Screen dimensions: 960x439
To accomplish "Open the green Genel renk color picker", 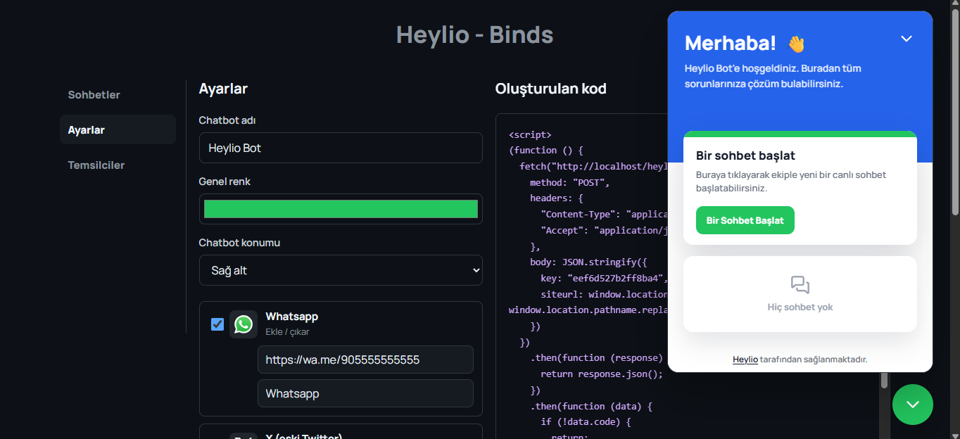I will (x=341, y=209).
